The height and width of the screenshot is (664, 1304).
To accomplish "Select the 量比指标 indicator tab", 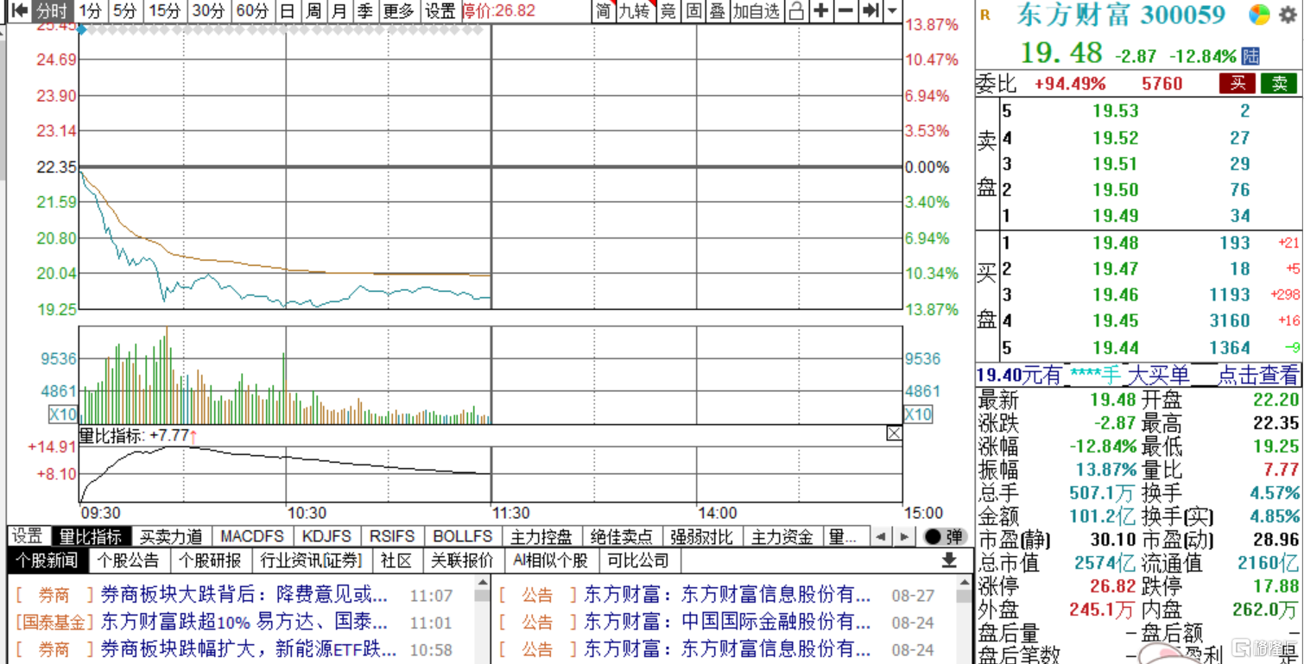I will pyautogui.click(x=91, y=536).
